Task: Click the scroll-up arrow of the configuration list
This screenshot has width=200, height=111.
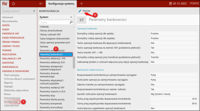Action: tap(74, 27)
